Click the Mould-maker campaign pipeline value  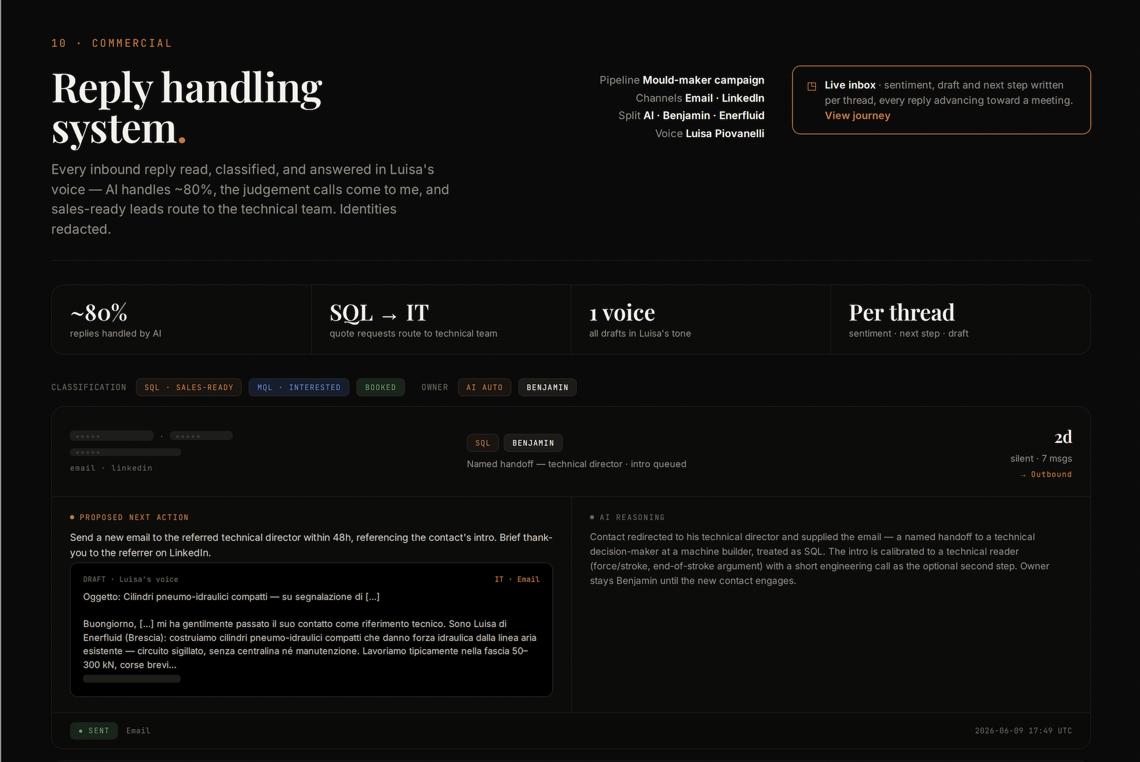click(x=703, y=80)
